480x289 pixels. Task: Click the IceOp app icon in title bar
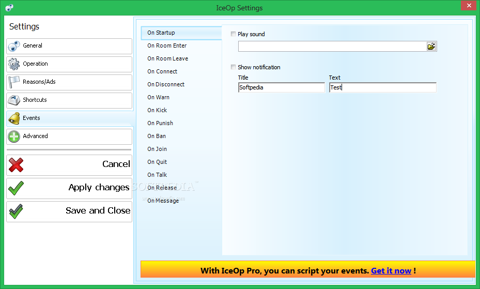click(9, 8)
